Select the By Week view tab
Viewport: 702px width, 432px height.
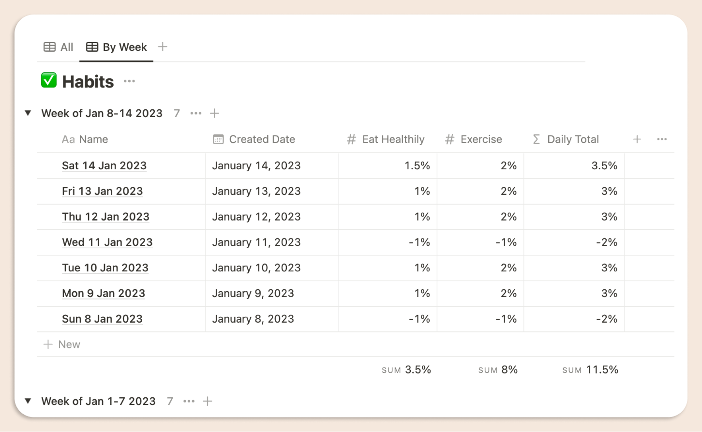[x=117, y=47]
